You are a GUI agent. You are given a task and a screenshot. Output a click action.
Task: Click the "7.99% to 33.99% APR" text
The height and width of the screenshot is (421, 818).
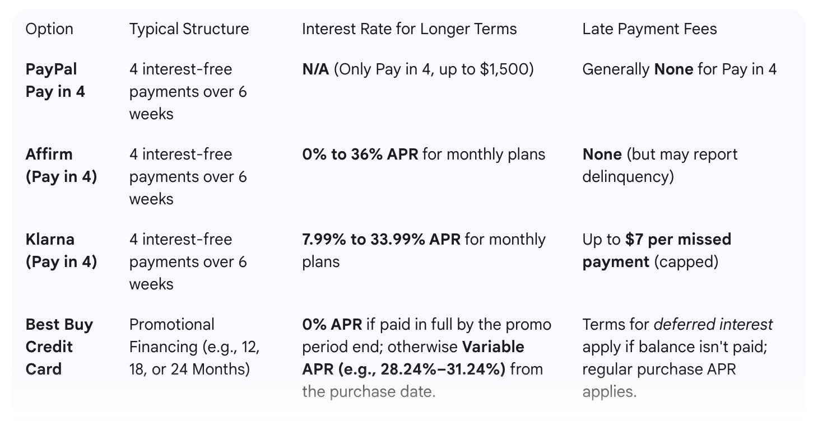(381, 240)
